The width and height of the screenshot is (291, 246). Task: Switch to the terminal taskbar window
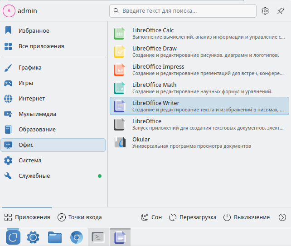[98, 237]
